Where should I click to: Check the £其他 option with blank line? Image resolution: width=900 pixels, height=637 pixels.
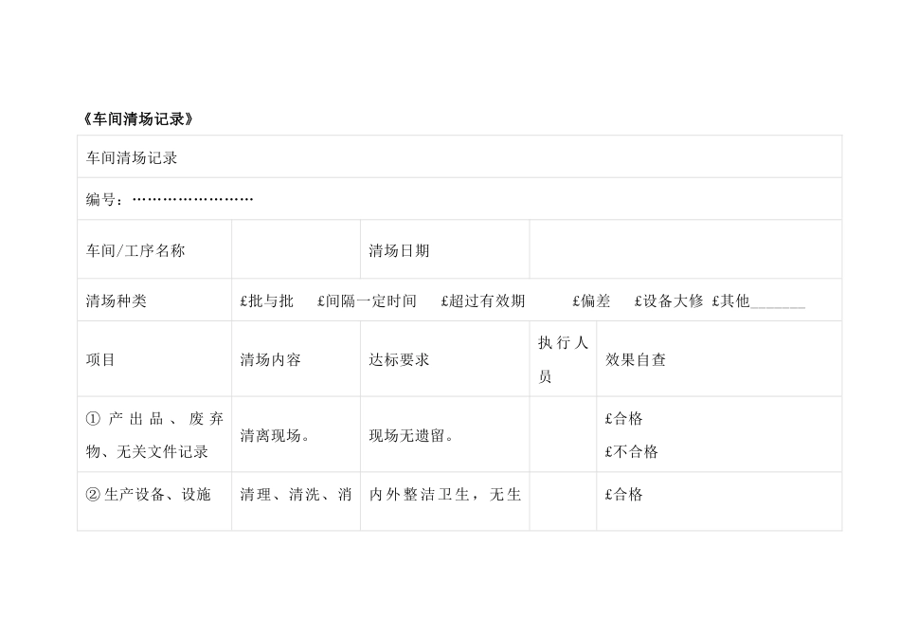tap(758, 300)
